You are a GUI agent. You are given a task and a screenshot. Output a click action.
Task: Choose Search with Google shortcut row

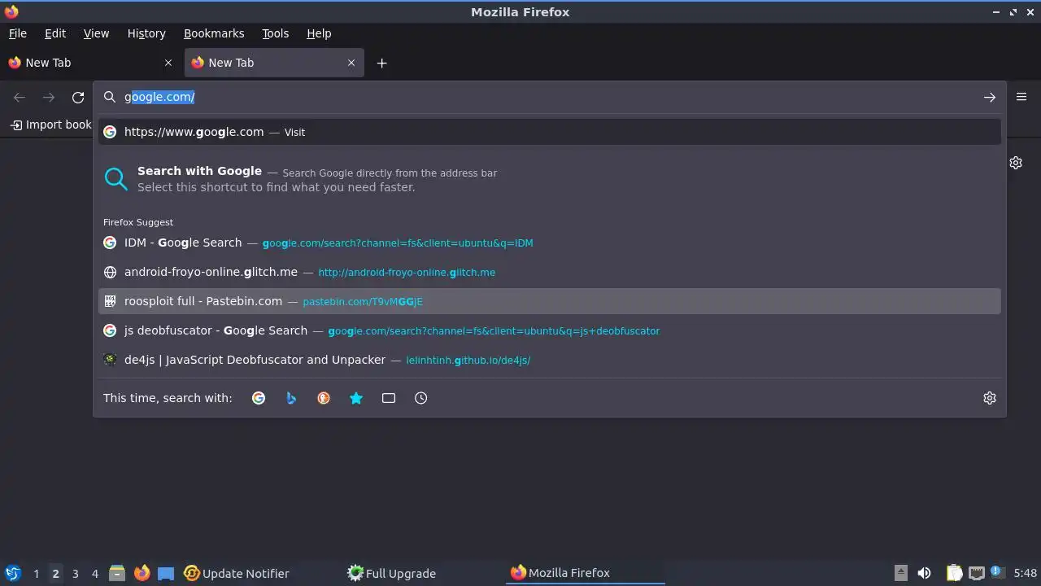[550, 179]
